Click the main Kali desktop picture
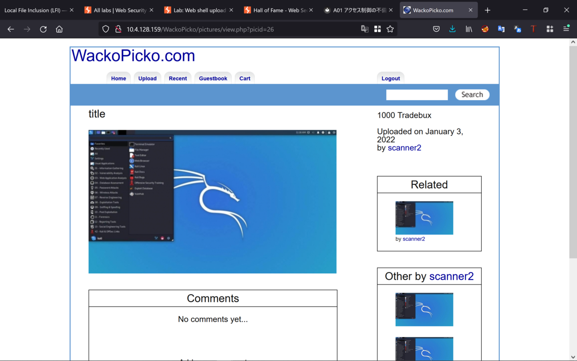Screen dimensions: 577x361 pos(213,202)
